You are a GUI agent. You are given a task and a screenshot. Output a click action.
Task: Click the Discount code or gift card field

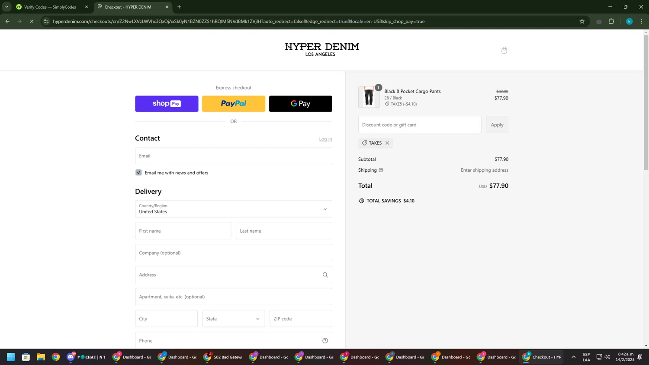pos(420,125)
